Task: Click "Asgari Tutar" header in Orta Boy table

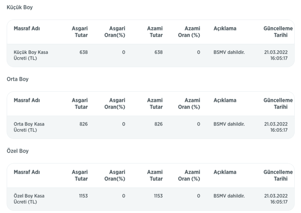Action: (x=80, y=104)
